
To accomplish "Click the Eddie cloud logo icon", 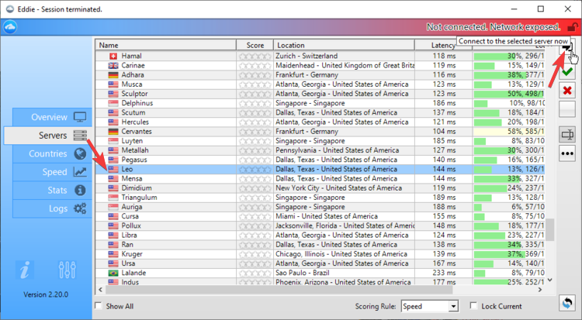I will coord(10,27).
